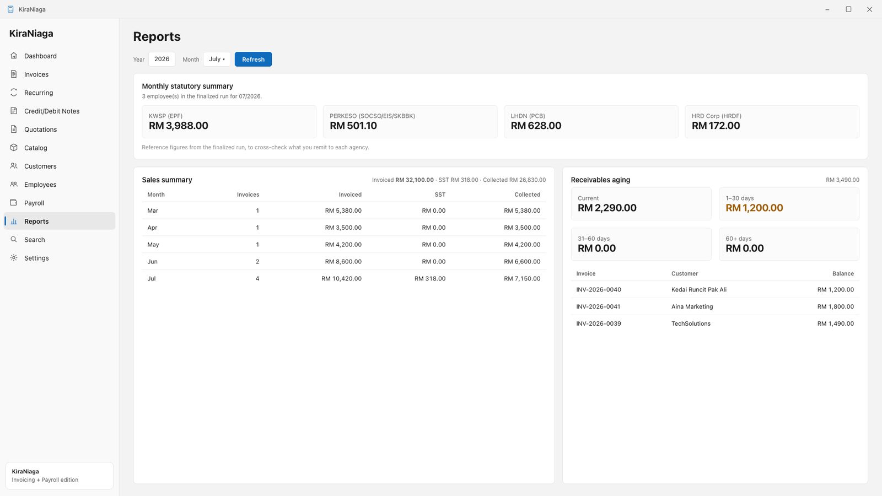Screen dimensions: 882x496
Task: Click the INV-2026-0040 receivable row
Action: click(x=715, y=289)
